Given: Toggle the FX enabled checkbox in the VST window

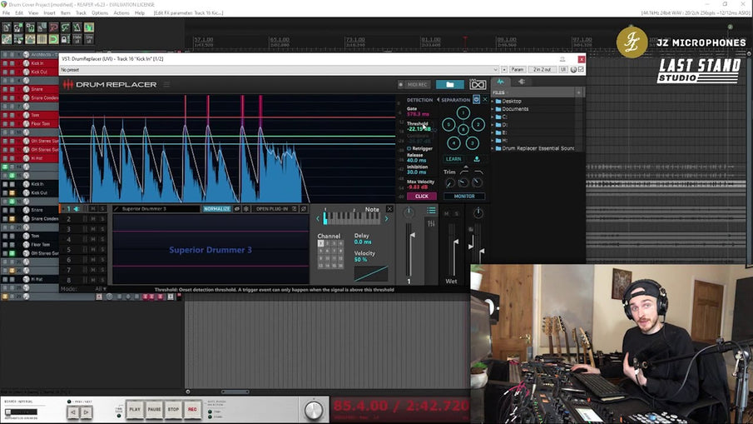Looking at the screenshot, I should 581,70.
